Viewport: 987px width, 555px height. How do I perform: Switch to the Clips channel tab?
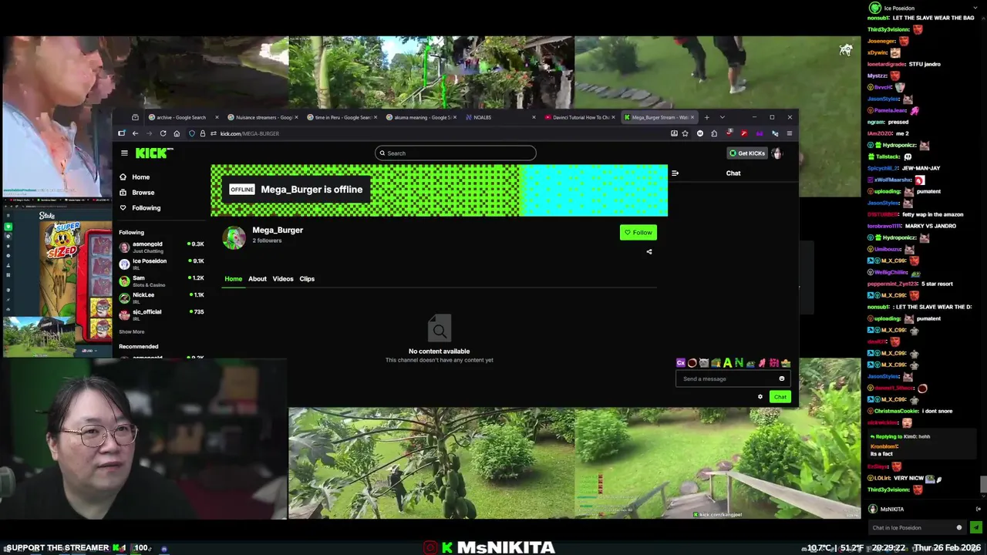(x=307, y=279)
